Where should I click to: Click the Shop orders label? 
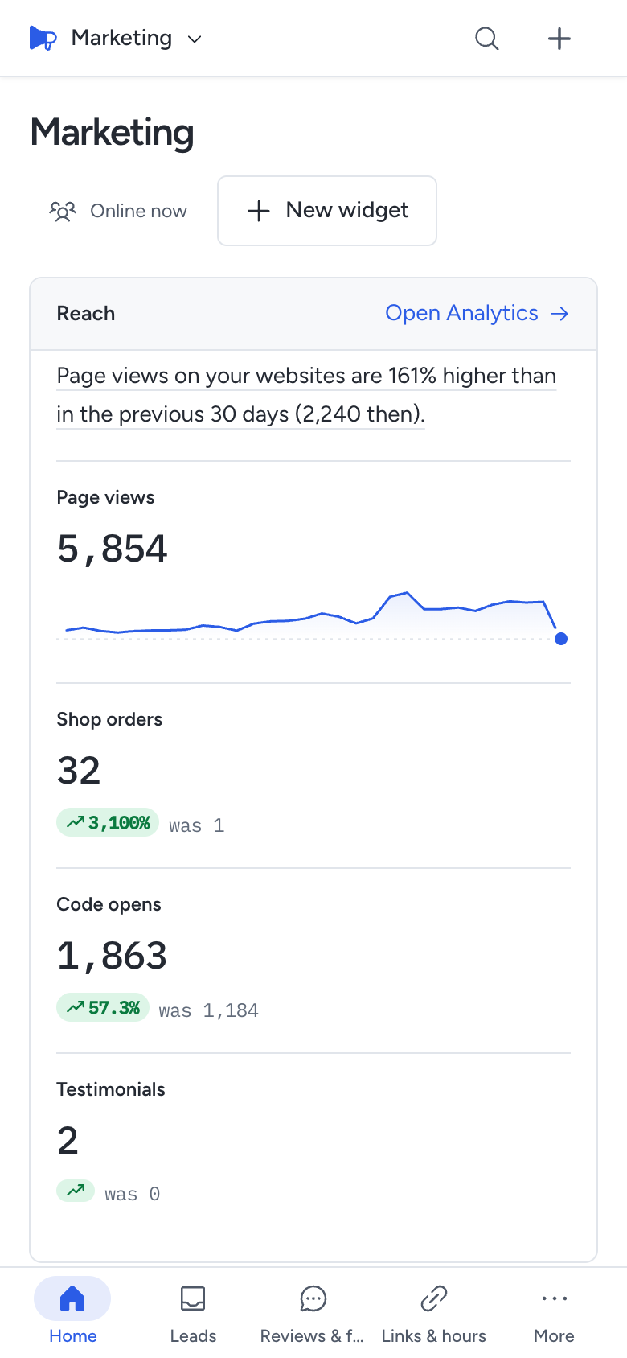tap(109, 719)
